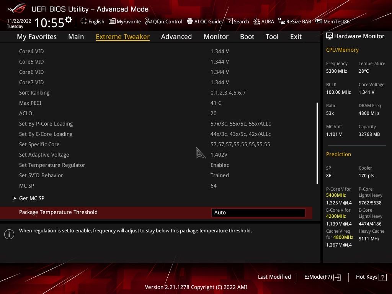392x294 pixels.
Task: Click the info icon beside help text
Action: (x=9, y=234)
